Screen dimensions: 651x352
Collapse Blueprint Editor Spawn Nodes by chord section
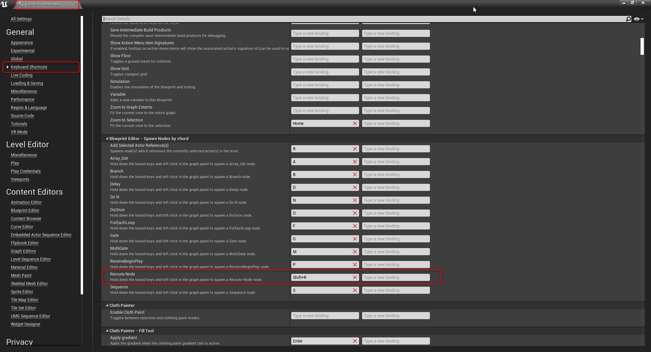coord(107,139)
